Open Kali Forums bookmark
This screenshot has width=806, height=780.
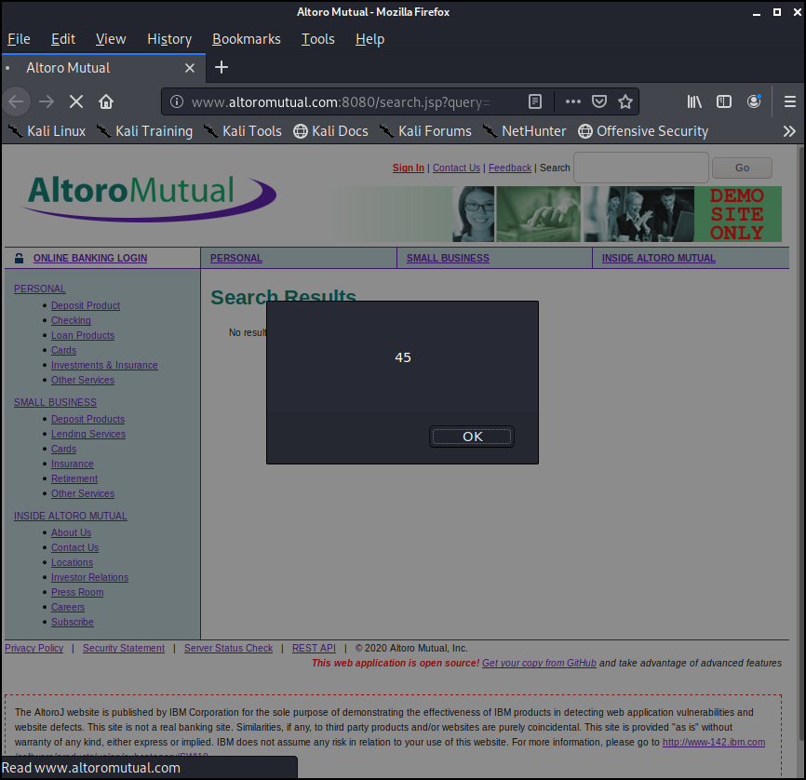425,131
